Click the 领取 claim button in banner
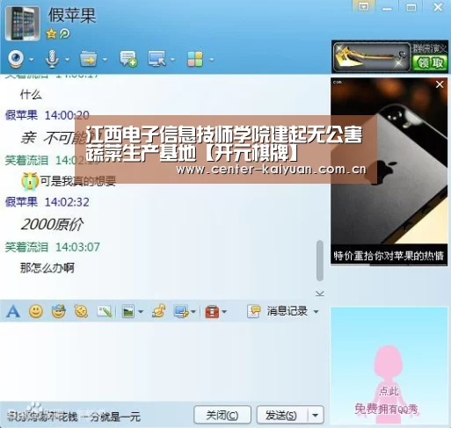This screenshot has height=428, width=451. 430,62
